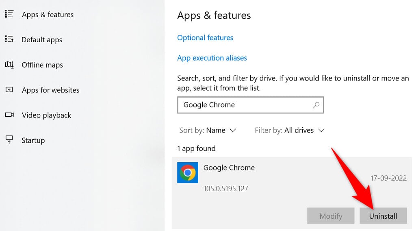Viewport: 416px width, 231px height.
Task: Focus the Google Chrome search field
Action: [x=244, y=105]
